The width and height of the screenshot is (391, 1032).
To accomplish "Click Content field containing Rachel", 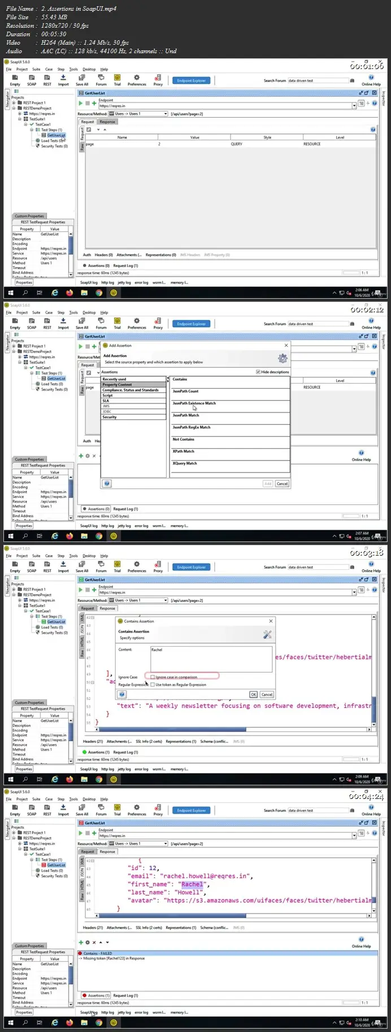I will point(212,659).
